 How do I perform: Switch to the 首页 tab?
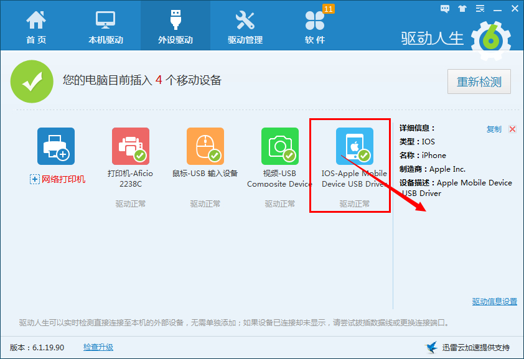tap(35, 25)
